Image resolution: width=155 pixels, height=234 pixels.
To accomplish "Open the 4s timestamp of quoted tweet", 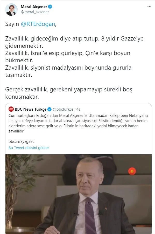I will click(x=78, y=109).
